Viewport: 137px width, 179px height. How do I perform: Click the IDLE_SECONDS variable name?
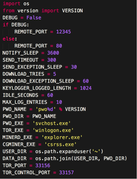20,95
